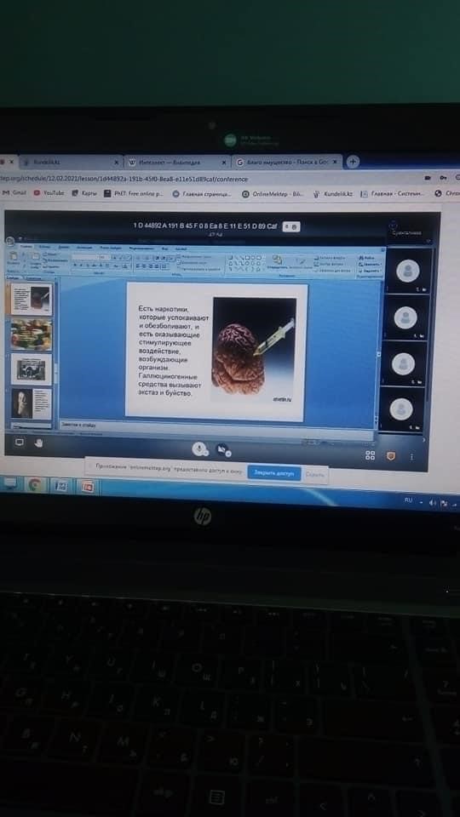Click the screen share icon in the conference bar
460x817 pixels.
[x=20, y=443]
